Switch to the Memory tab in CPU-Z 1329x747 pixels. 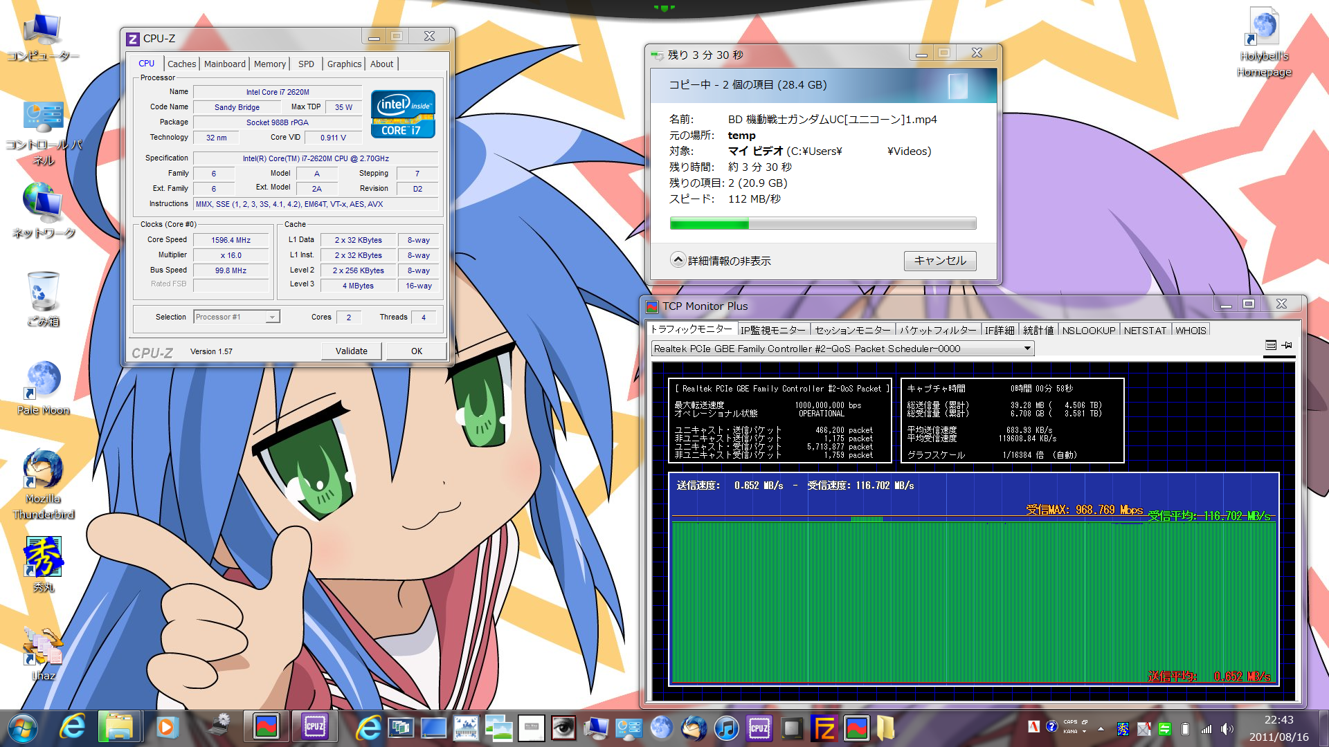tap(269, 64)
